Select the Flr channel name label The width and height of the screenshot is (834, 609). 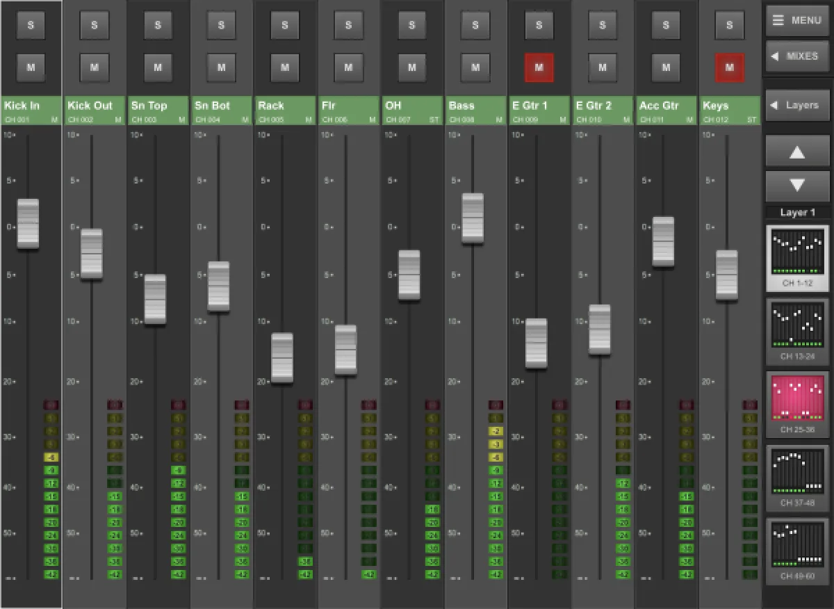(x=349, y=111)
